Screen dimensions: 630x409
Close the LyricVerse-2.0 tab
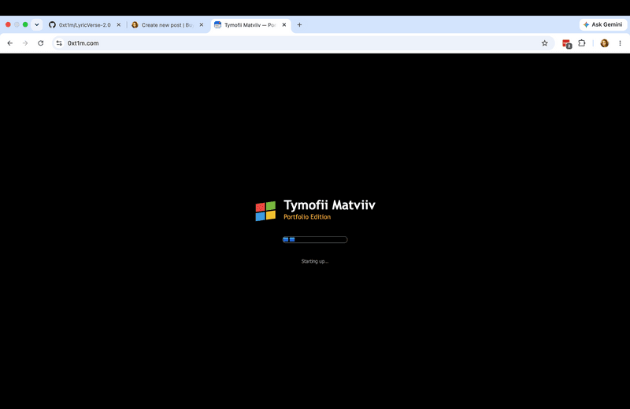(119, 24)
